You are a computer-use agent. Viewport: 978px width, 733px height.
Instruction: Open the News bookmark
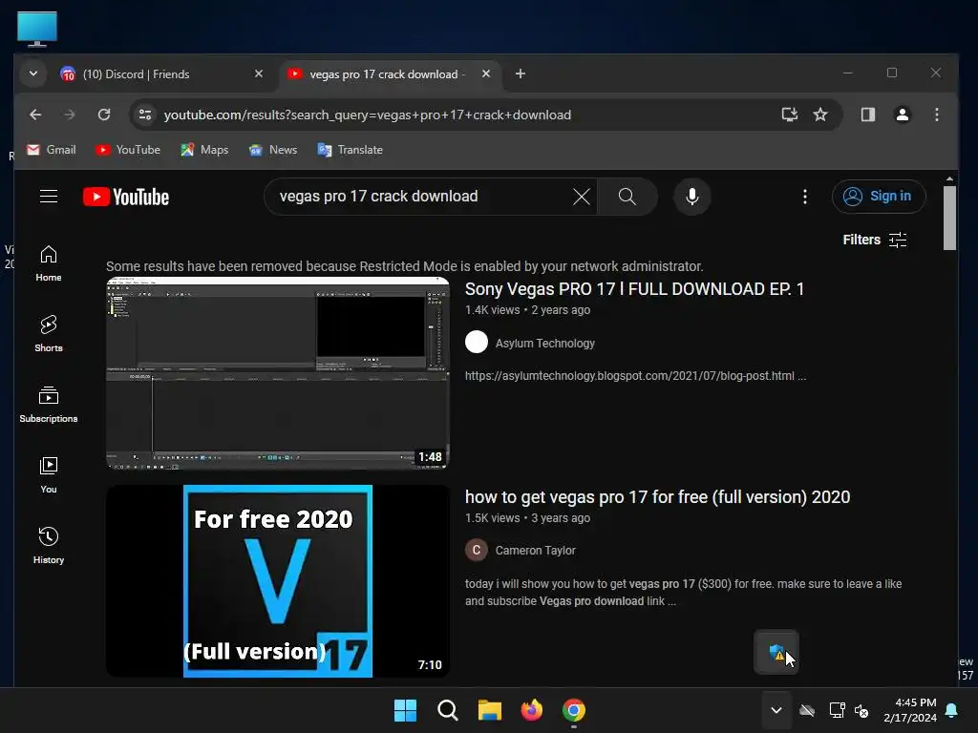[273, 150]
